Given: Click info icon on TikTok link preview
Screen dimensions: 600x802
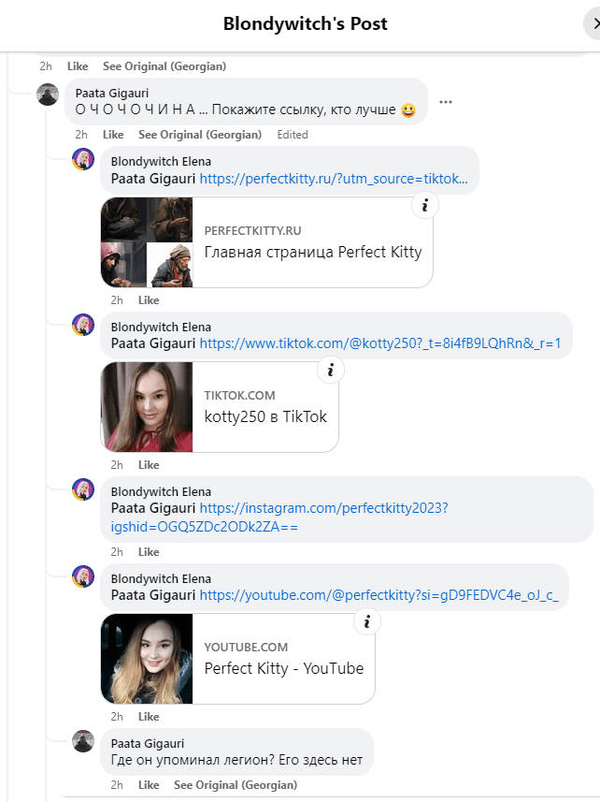Looking at the screenshot, I should [331, 371].
